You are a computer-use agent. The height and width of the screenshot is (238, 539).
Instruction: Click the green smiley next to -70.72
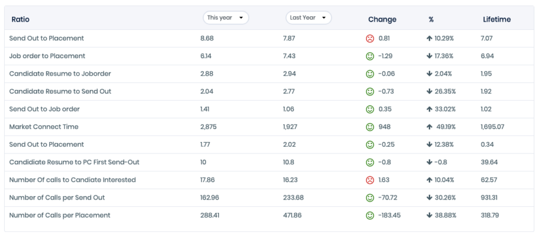pos(370,198)
